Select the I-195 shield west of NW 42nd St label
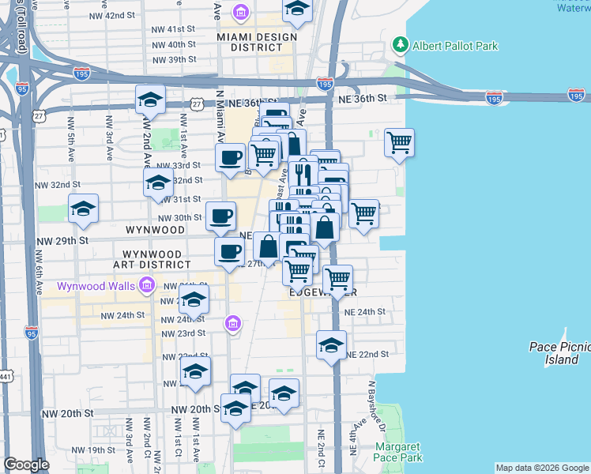The height and width of the screenshot is (474, 591). 82,73
